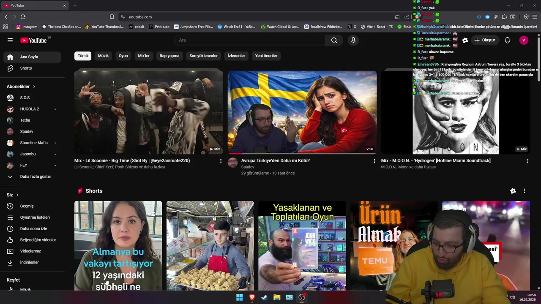Open the Almanya bu vakayı tartışıyor short
This screenshot has width=541, height=304.
pos(118,246)
